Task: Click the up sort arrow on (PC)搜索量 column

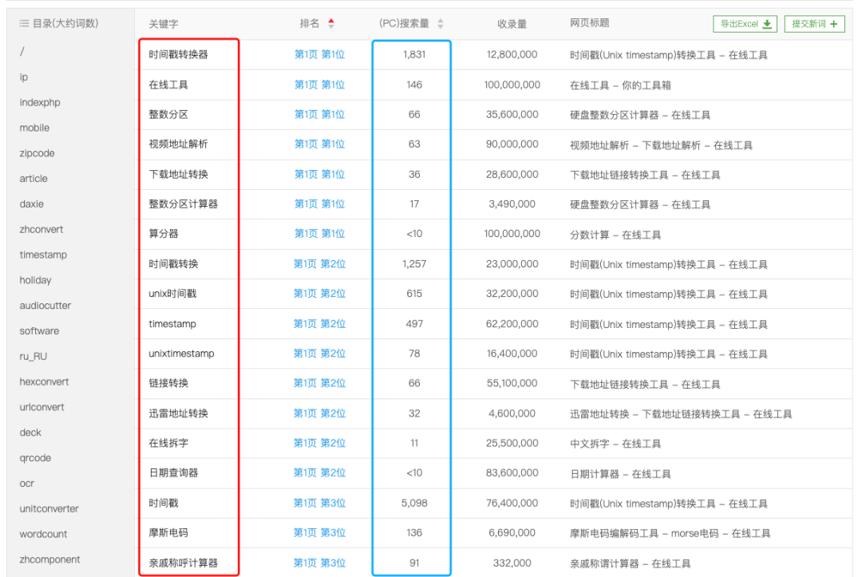Action: tap(441, 19)
